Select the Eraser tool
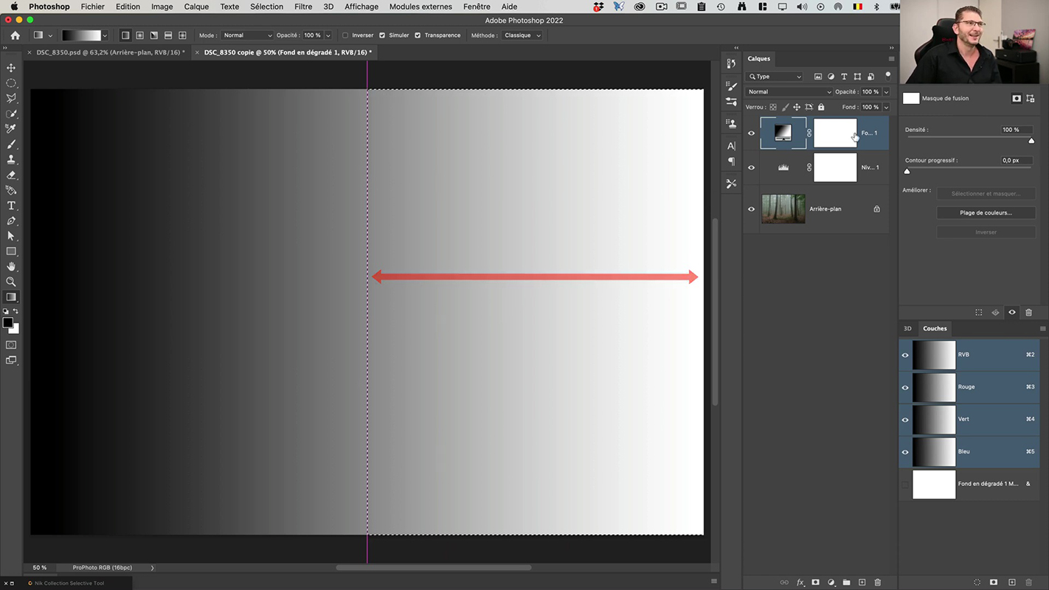 pos(11,176)
